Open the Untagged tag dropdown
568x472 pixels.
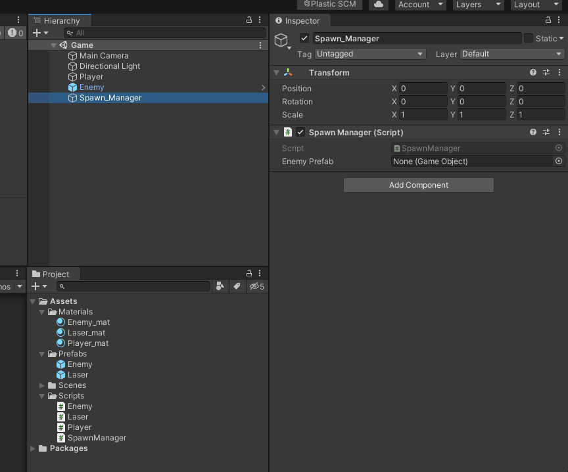pos(370,54)
